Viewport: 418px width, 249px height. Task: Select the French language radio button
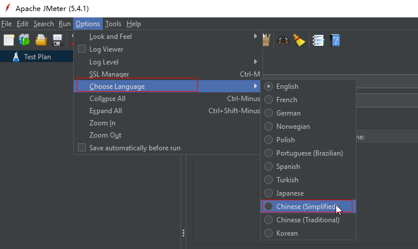[269, 100]
